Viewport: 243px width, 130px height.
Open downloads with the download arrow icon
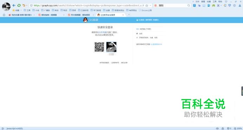coord(240,5)
